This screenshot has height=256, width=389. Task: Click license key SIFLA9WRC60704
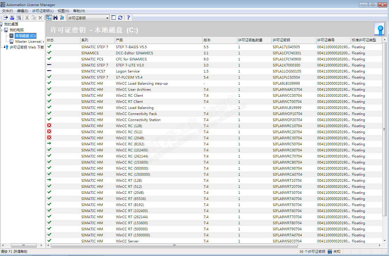click(x=287, y=150)
